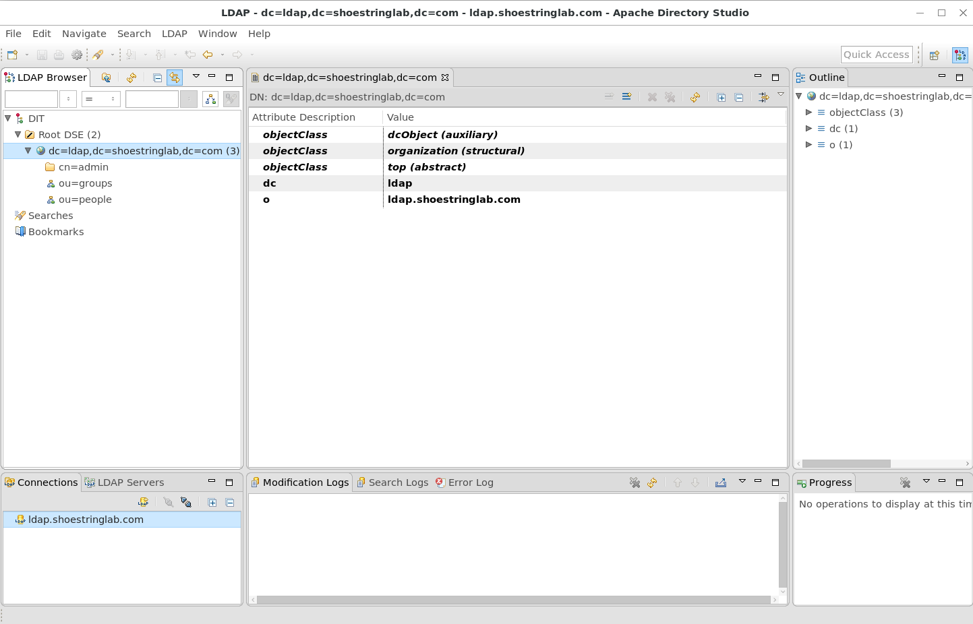973x624 pixels.
Task: Switch to the Search Logs tab
Action: 392,482
